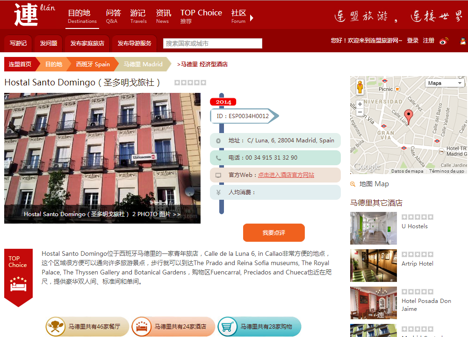
Task: Open TOP Choice 推荐 menu
Action: (201, 16)
